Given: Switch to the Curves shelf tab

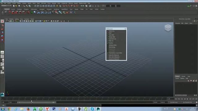Looking at the screenshot, I should (x=13, y=9).
